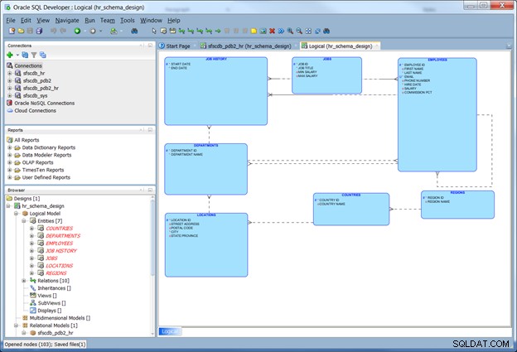Open the Tools menu
This screenshot has width=517, height=352.
(x=128, y=21)
